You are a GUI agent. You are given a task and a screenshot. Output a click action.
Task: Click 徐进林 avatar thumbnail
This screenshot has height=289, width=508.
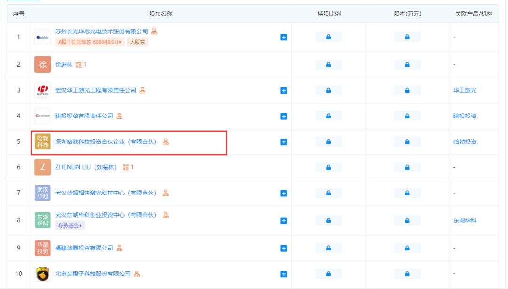[43, 64]
